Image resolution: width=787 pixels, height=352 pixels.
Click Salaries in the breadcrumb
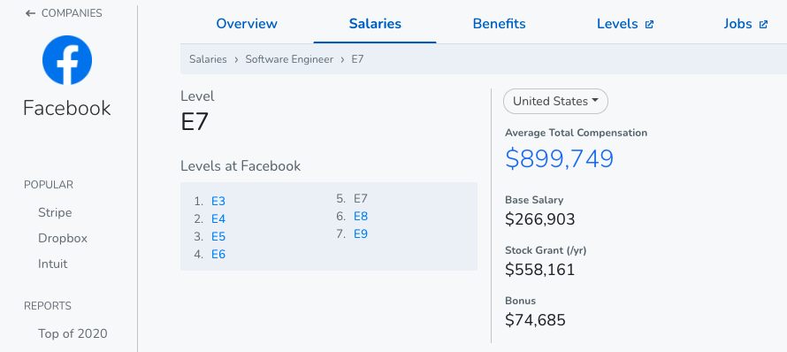tap(208, 59)
